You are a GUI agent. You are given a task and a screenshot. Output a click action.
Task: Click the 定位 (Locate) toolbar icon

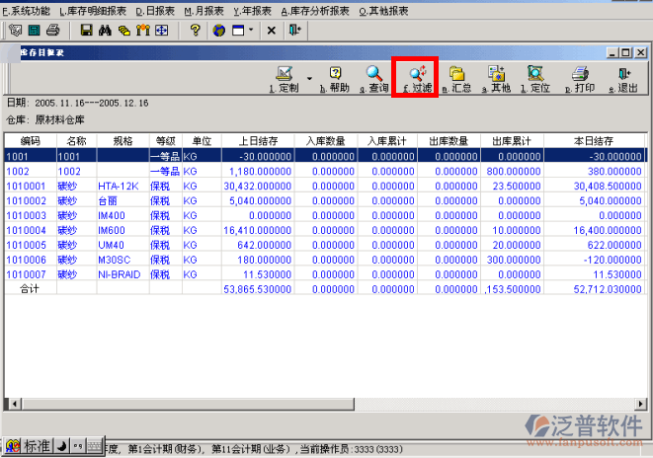[x=534, y=78]
